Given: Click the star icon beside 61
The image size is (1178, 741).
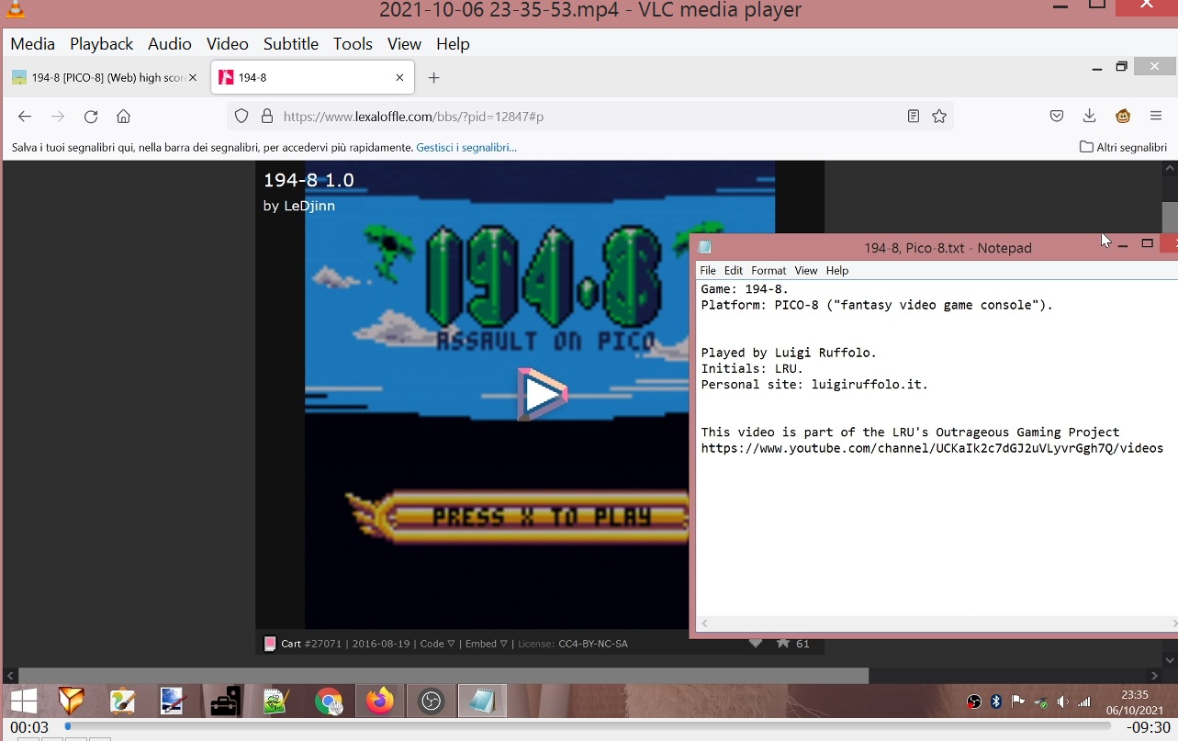Looking at the screenshot, I should (783, 644).
